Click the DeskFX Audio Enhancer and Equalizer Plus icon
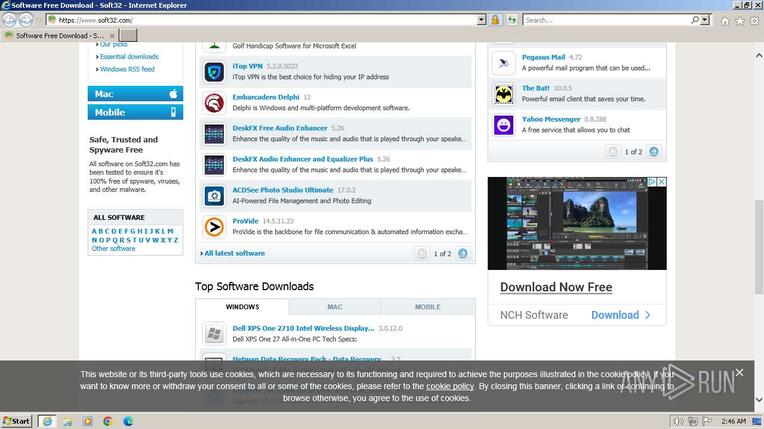764x429 pixels. click(x=214, y=164)
